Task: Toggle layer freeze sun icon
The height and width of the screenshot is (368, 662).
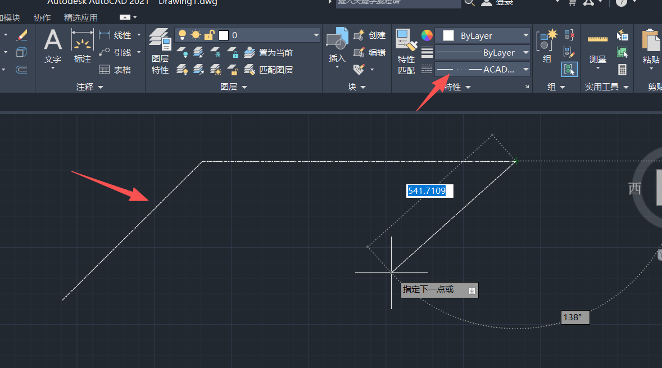Action: (x=196, y=35)
